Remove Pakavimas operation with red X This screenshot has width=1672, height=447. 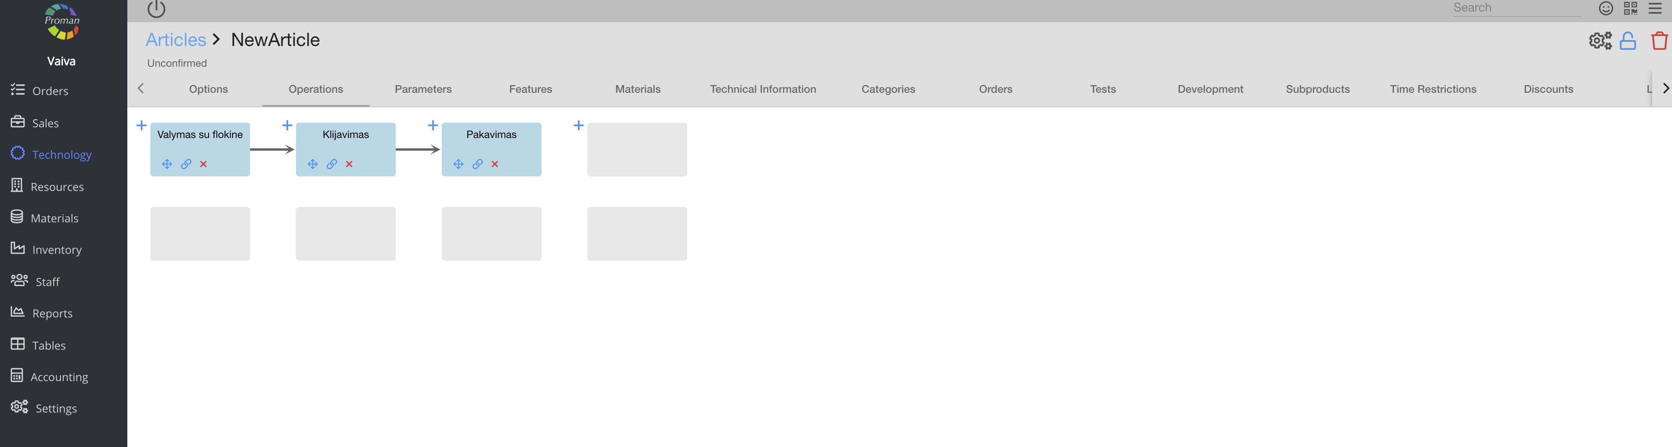coord(495,164)
